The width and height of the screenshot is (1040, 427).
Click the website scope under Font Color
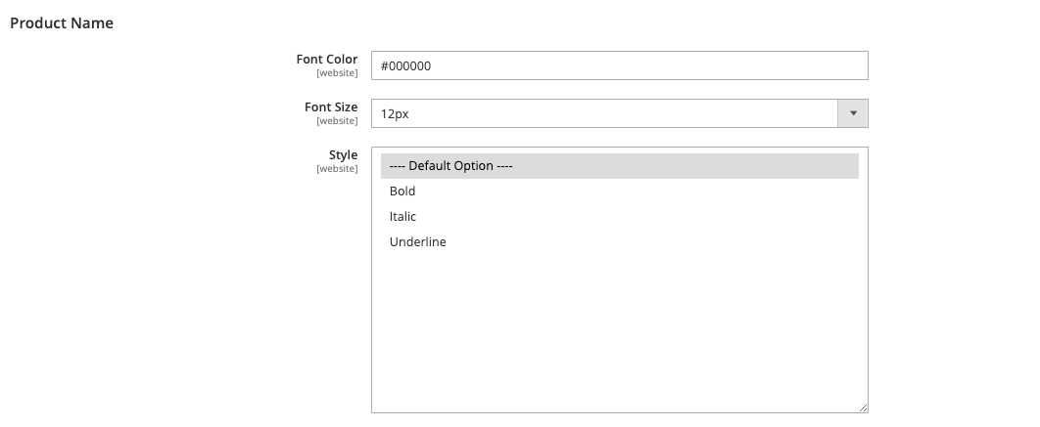coord(337,73)
